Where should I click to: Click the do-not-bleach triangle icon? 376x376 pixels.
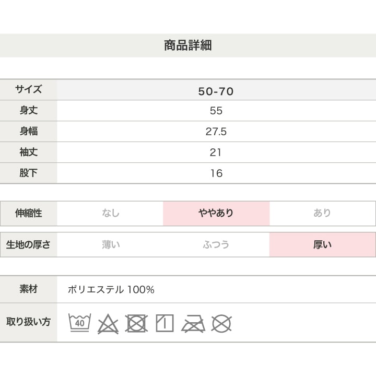[x=108, y=324]
